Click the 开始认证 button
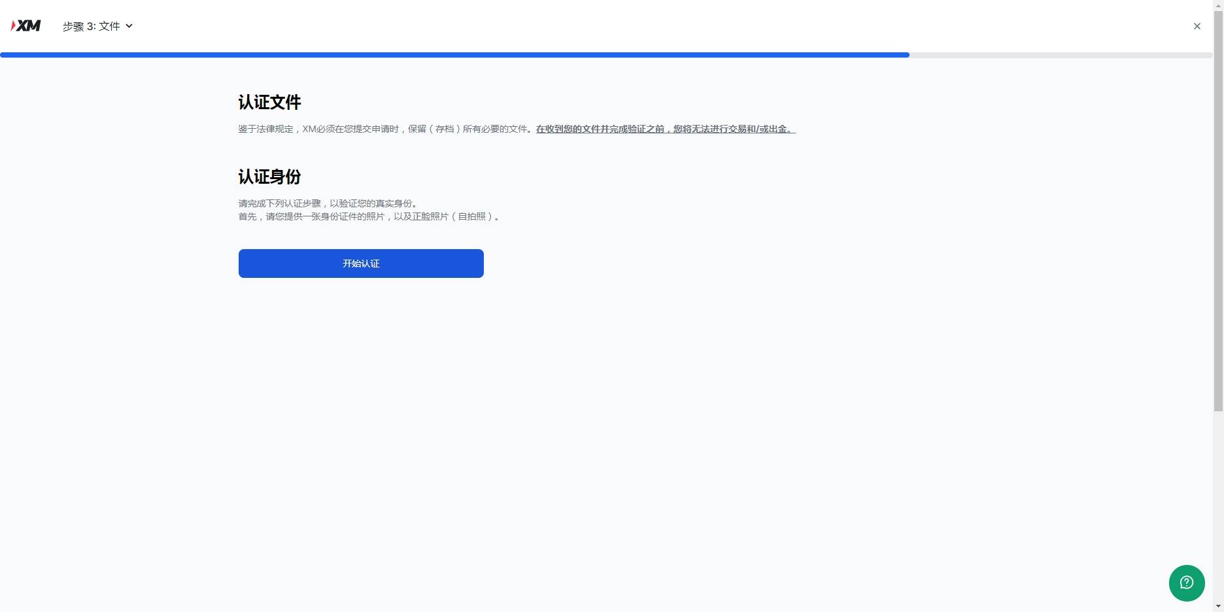This screenshot has width=1224, height=612. point(360,263)
